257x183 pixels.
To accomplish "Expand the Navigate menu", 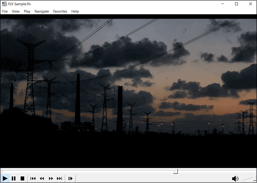I will pos(41,11).
